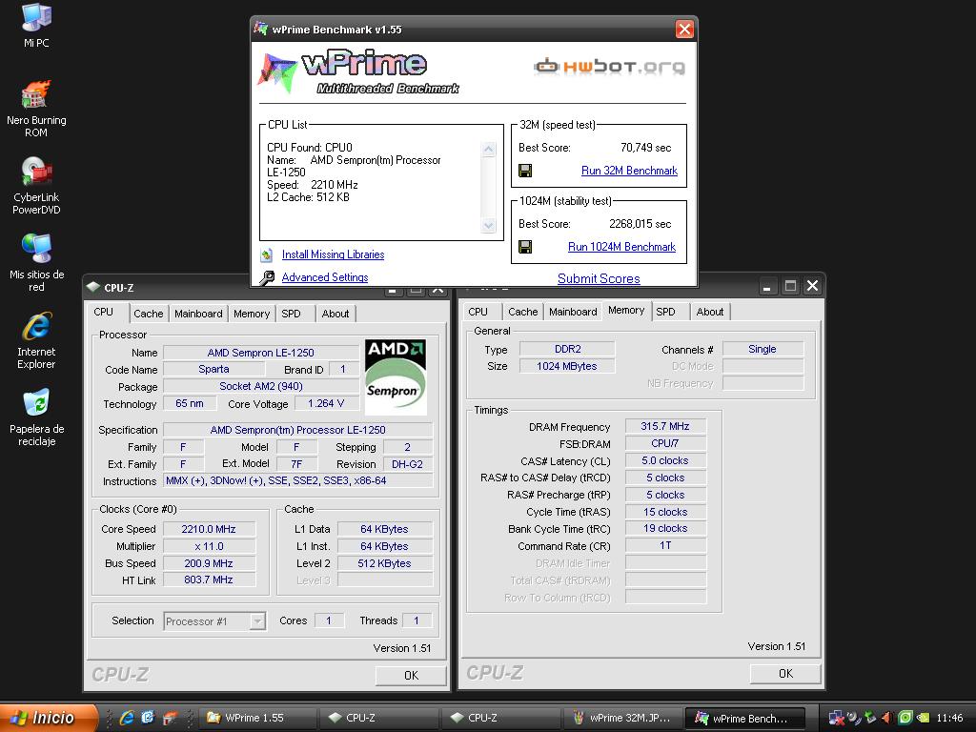Run the 32M Benchmark
The height and width of the screenshot is (732, 976).
pyautogui.click(x=629, y=171)
